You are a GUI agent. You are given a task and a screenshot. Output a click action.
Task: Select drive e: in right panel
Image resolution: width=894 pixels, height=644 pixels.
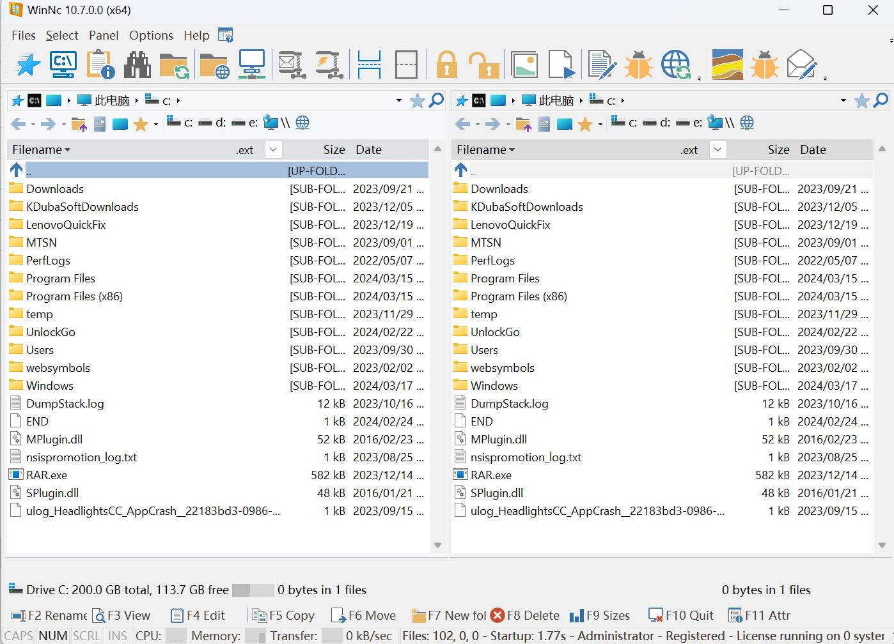tap(689, 122)
